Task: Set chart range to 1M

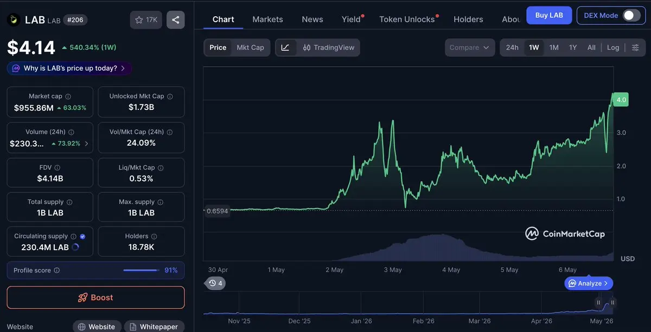Action: pos(554,48)
